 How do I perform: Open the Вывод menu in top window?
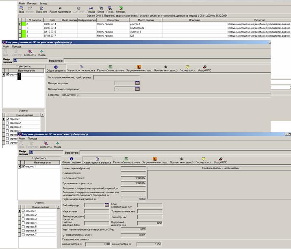pyautogui.click(x=43, y=3)
